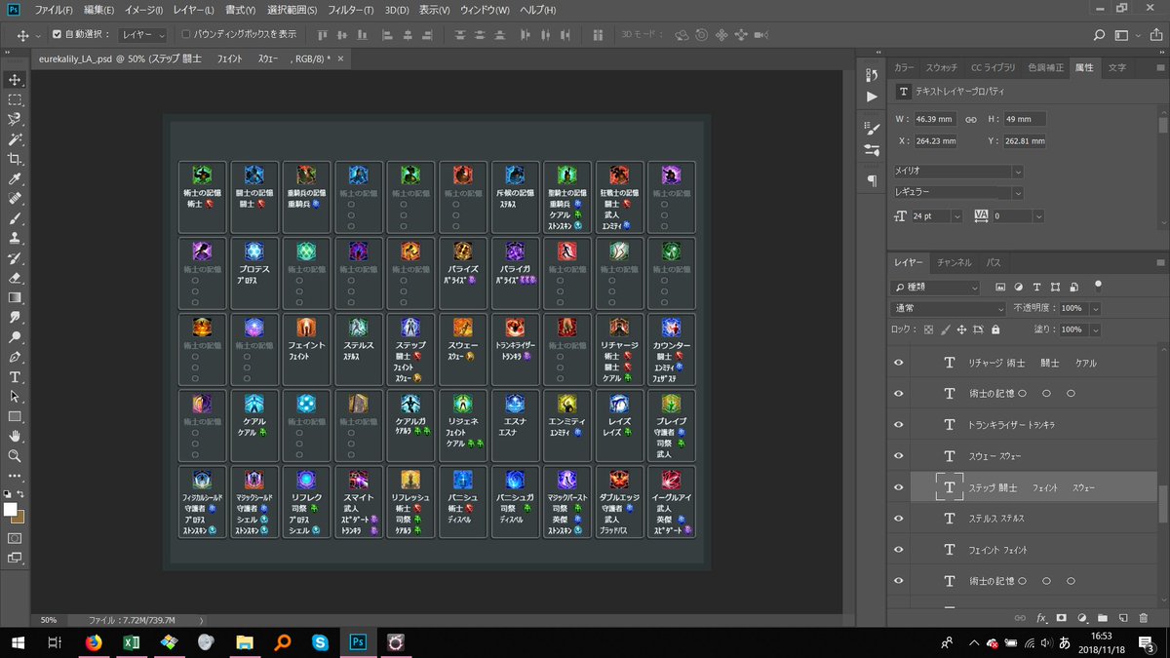Switch to the スウォッチ tab
This screenshot has width=1170, height=658.
pos(942,67)
